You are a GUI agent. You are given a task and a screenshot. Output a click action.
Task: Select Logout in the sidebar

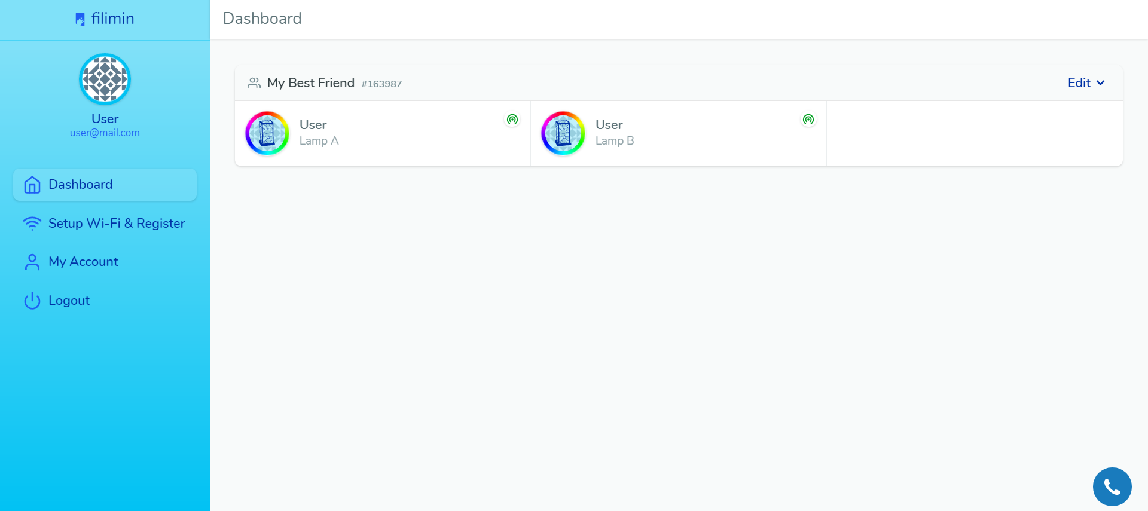pos(105,301)
